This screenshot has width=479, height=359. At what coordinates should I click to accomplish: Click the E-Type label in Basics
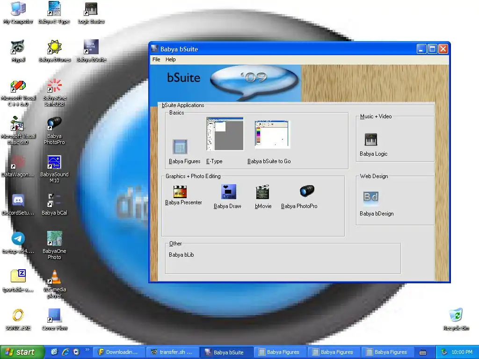(214, 161)
